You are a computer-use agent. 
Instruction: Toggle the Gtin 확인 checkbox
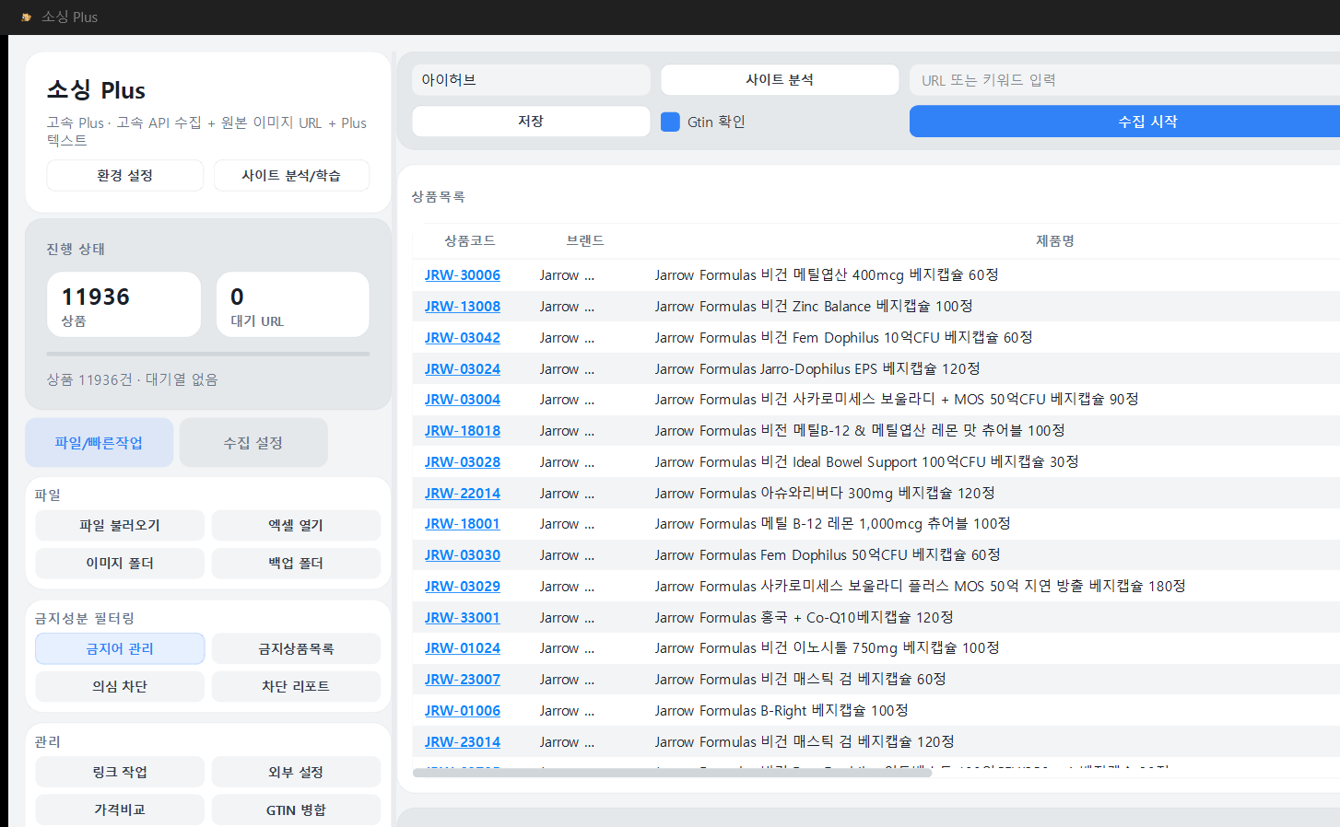click(x=671, y=122)
